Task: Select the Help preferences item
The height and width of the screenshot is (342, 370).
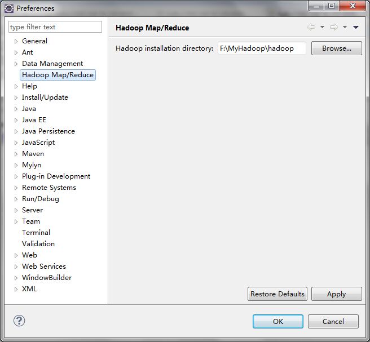Action: (29, 86)
